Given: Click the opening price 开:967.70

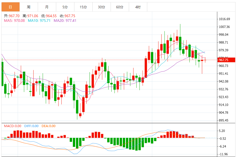Looking at the screenshot, I should (x=12, y=16).
